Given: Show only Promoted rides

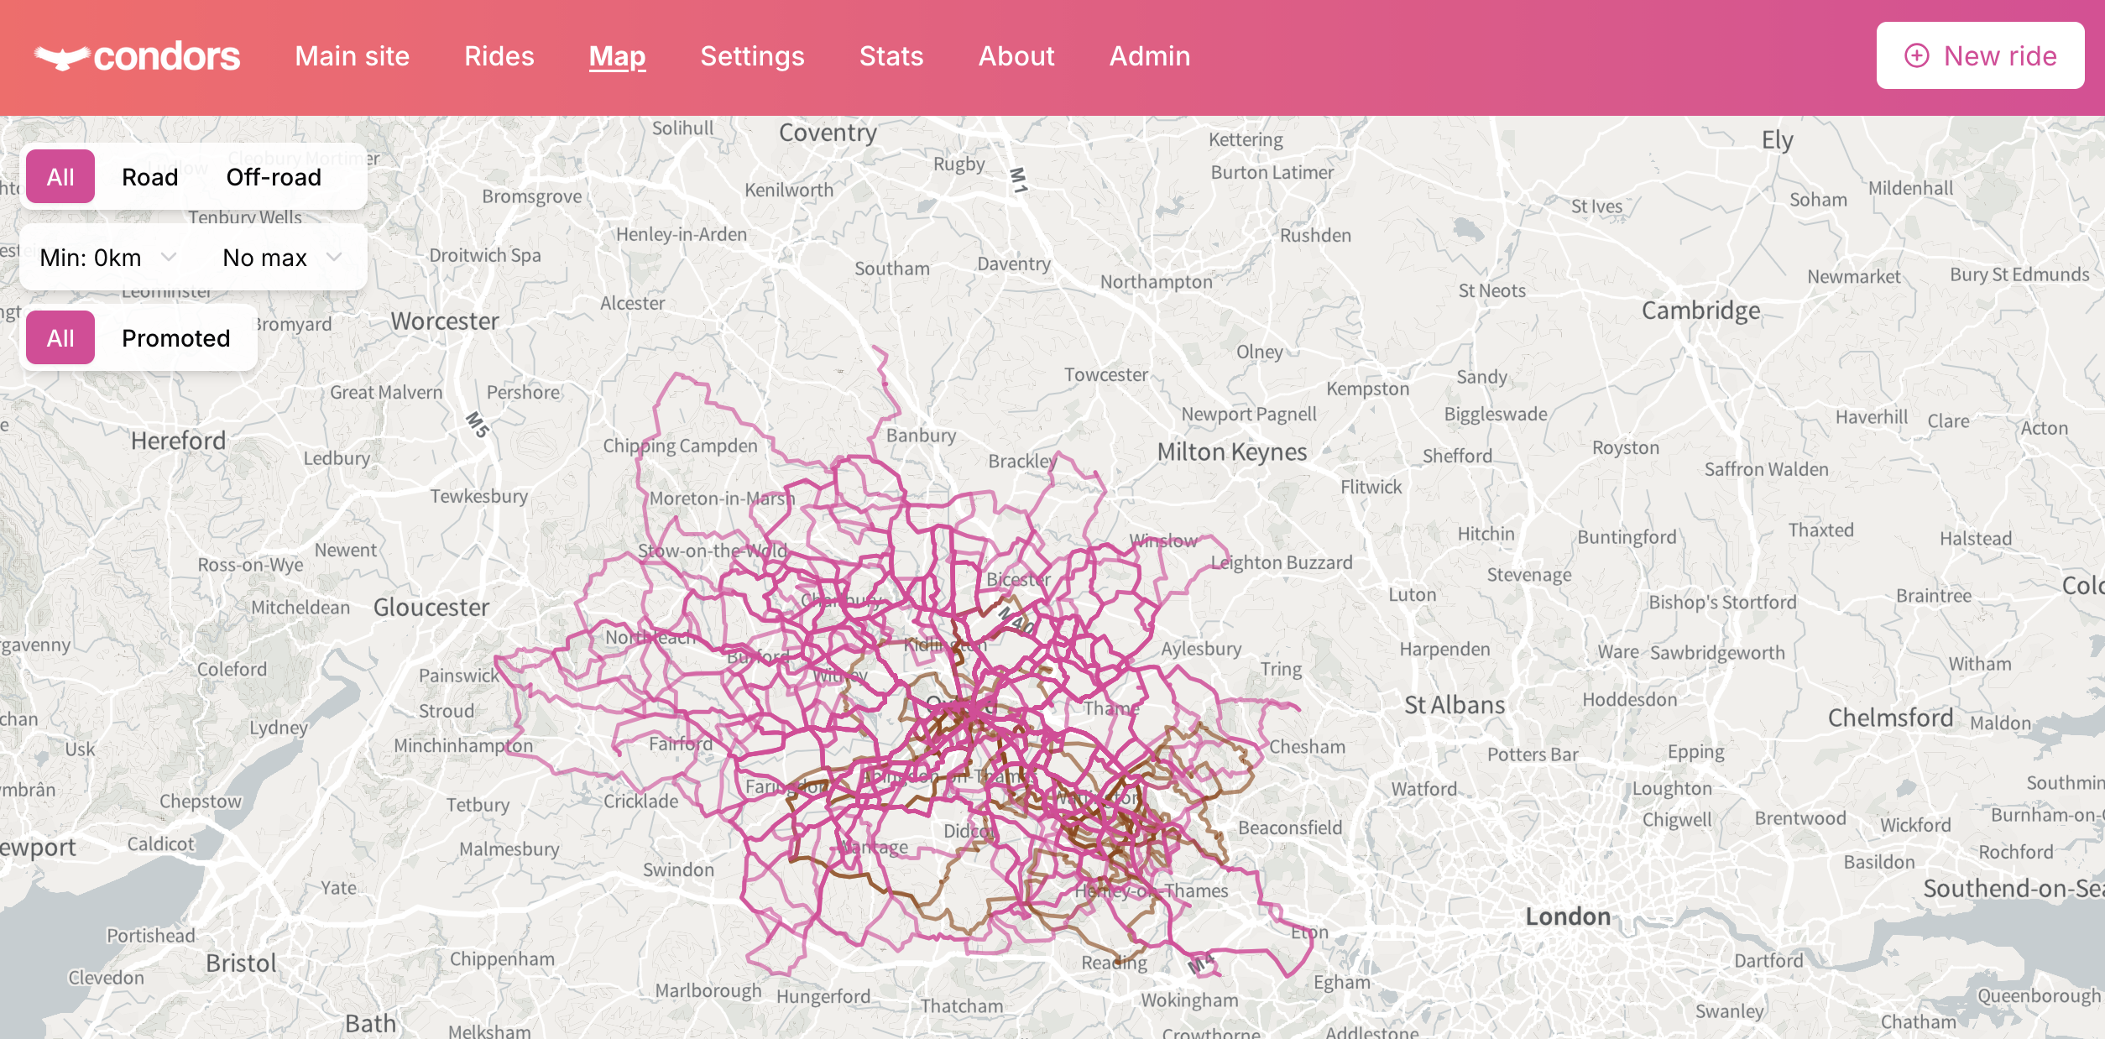Looking at the screenshot, I should (x=175, y=338).
